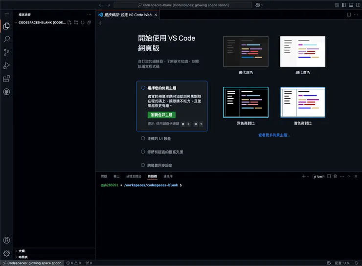362x266 pixels.
Task: Click ports forwarded count in status bar
Action: click(89, 263)
